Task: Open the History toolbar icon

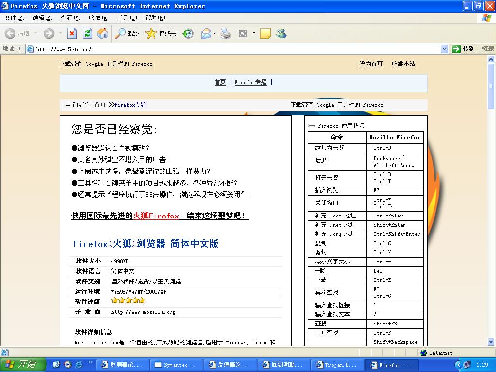Action: click(x=188, y=33)
